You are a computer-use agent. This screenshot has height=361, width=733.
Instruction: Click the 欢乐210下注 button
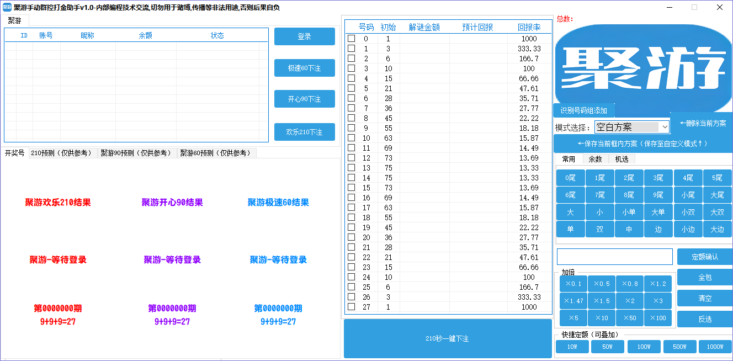(304, 132)
